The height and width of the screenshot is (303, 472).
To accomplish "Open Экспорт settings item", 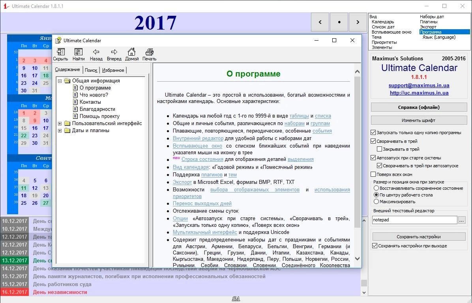I will pyautogui.click(x=428, y=27).
